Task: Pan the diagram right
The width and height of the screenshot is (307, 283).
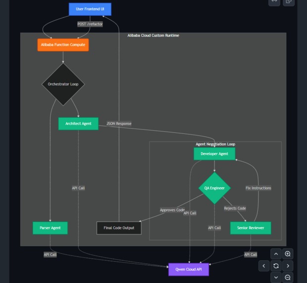Action: [x=288, y=266]
